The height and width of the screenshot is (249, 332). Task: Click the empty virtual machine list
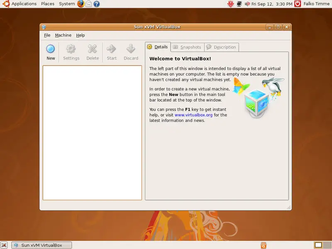(x=92, y=133)
